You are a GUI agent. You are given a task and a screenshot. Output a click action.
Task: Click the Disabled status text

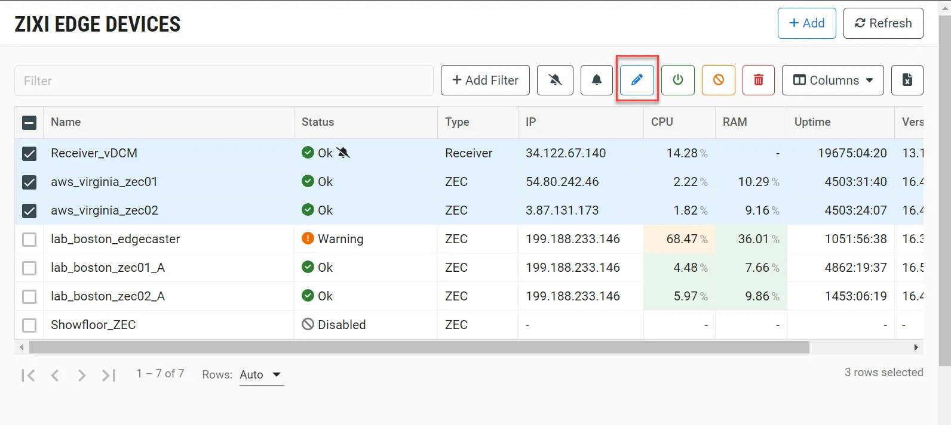pyautogui.click(x=342, y=324)
